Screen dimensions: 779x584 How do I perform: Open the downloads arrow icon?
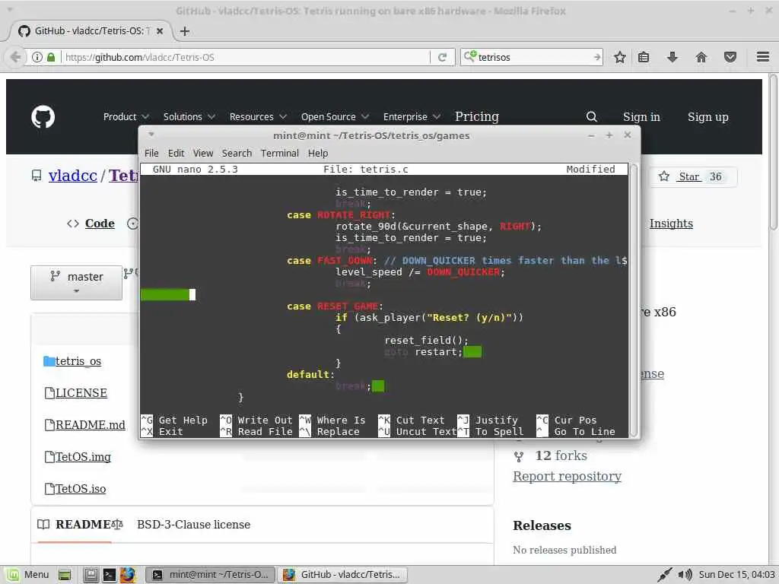672,57
